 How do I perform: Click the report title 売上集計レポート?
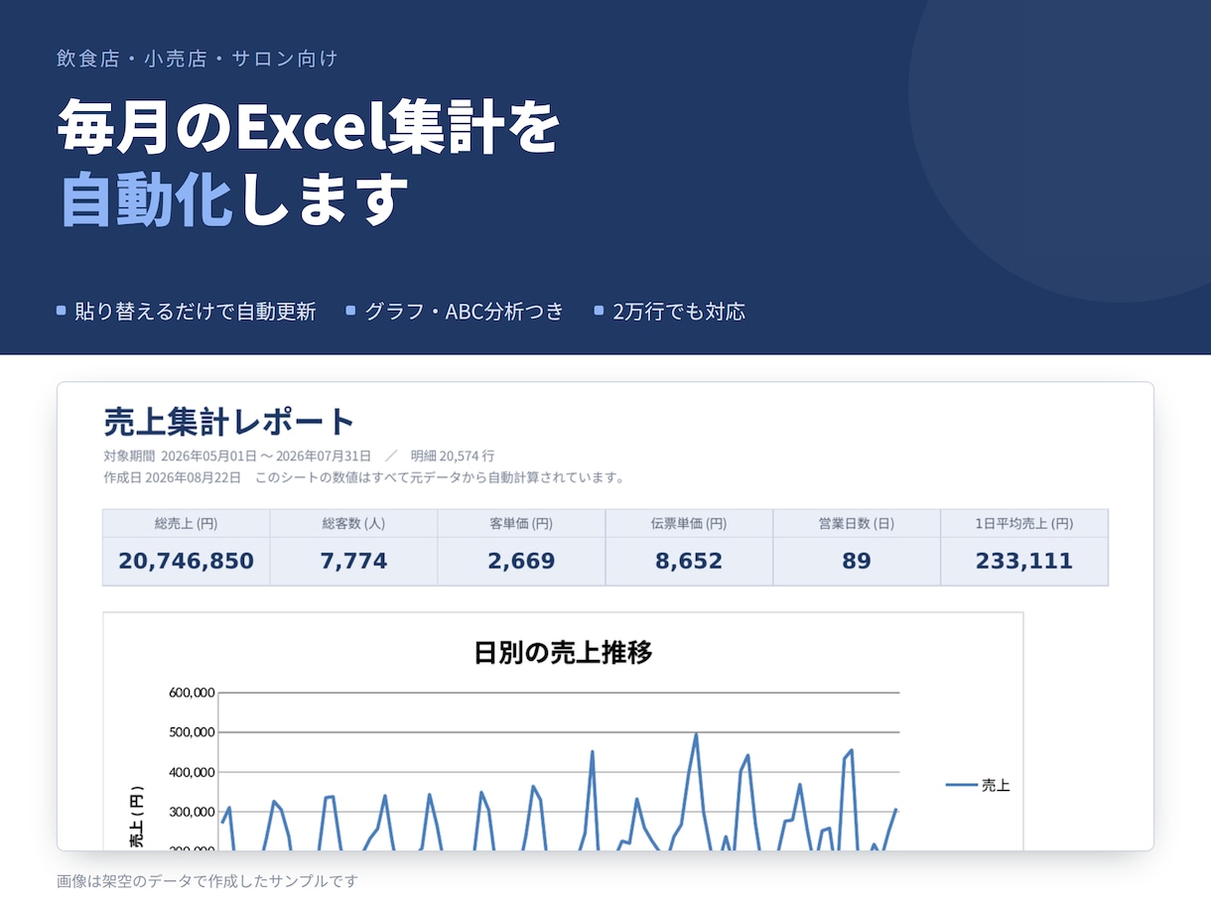coord(229,422)
